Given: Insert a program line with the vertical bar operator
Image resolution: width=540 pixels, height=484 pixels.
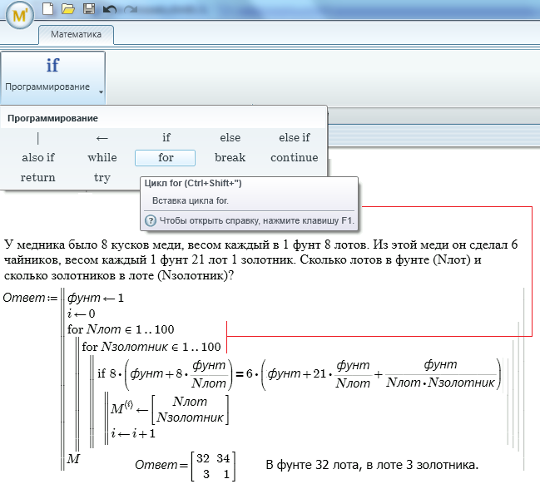Looking at the screenshot, I should pos(38,138).
